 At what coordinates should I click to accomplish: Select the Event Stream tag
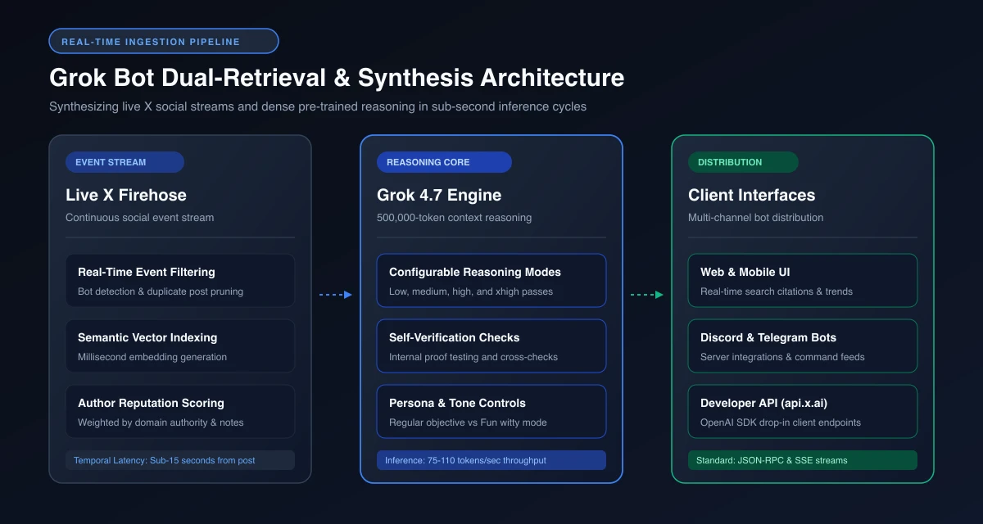tap(125, 162)
